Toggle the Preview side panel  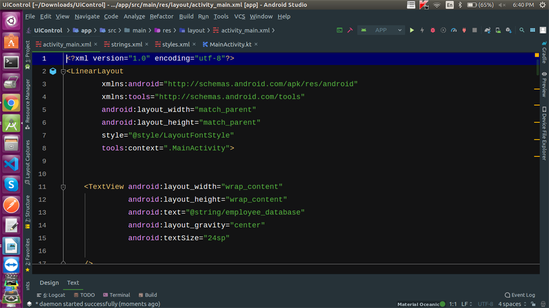544,84
